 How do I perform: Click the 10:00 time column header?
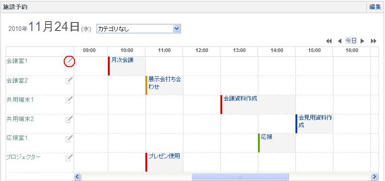[127, 51]
